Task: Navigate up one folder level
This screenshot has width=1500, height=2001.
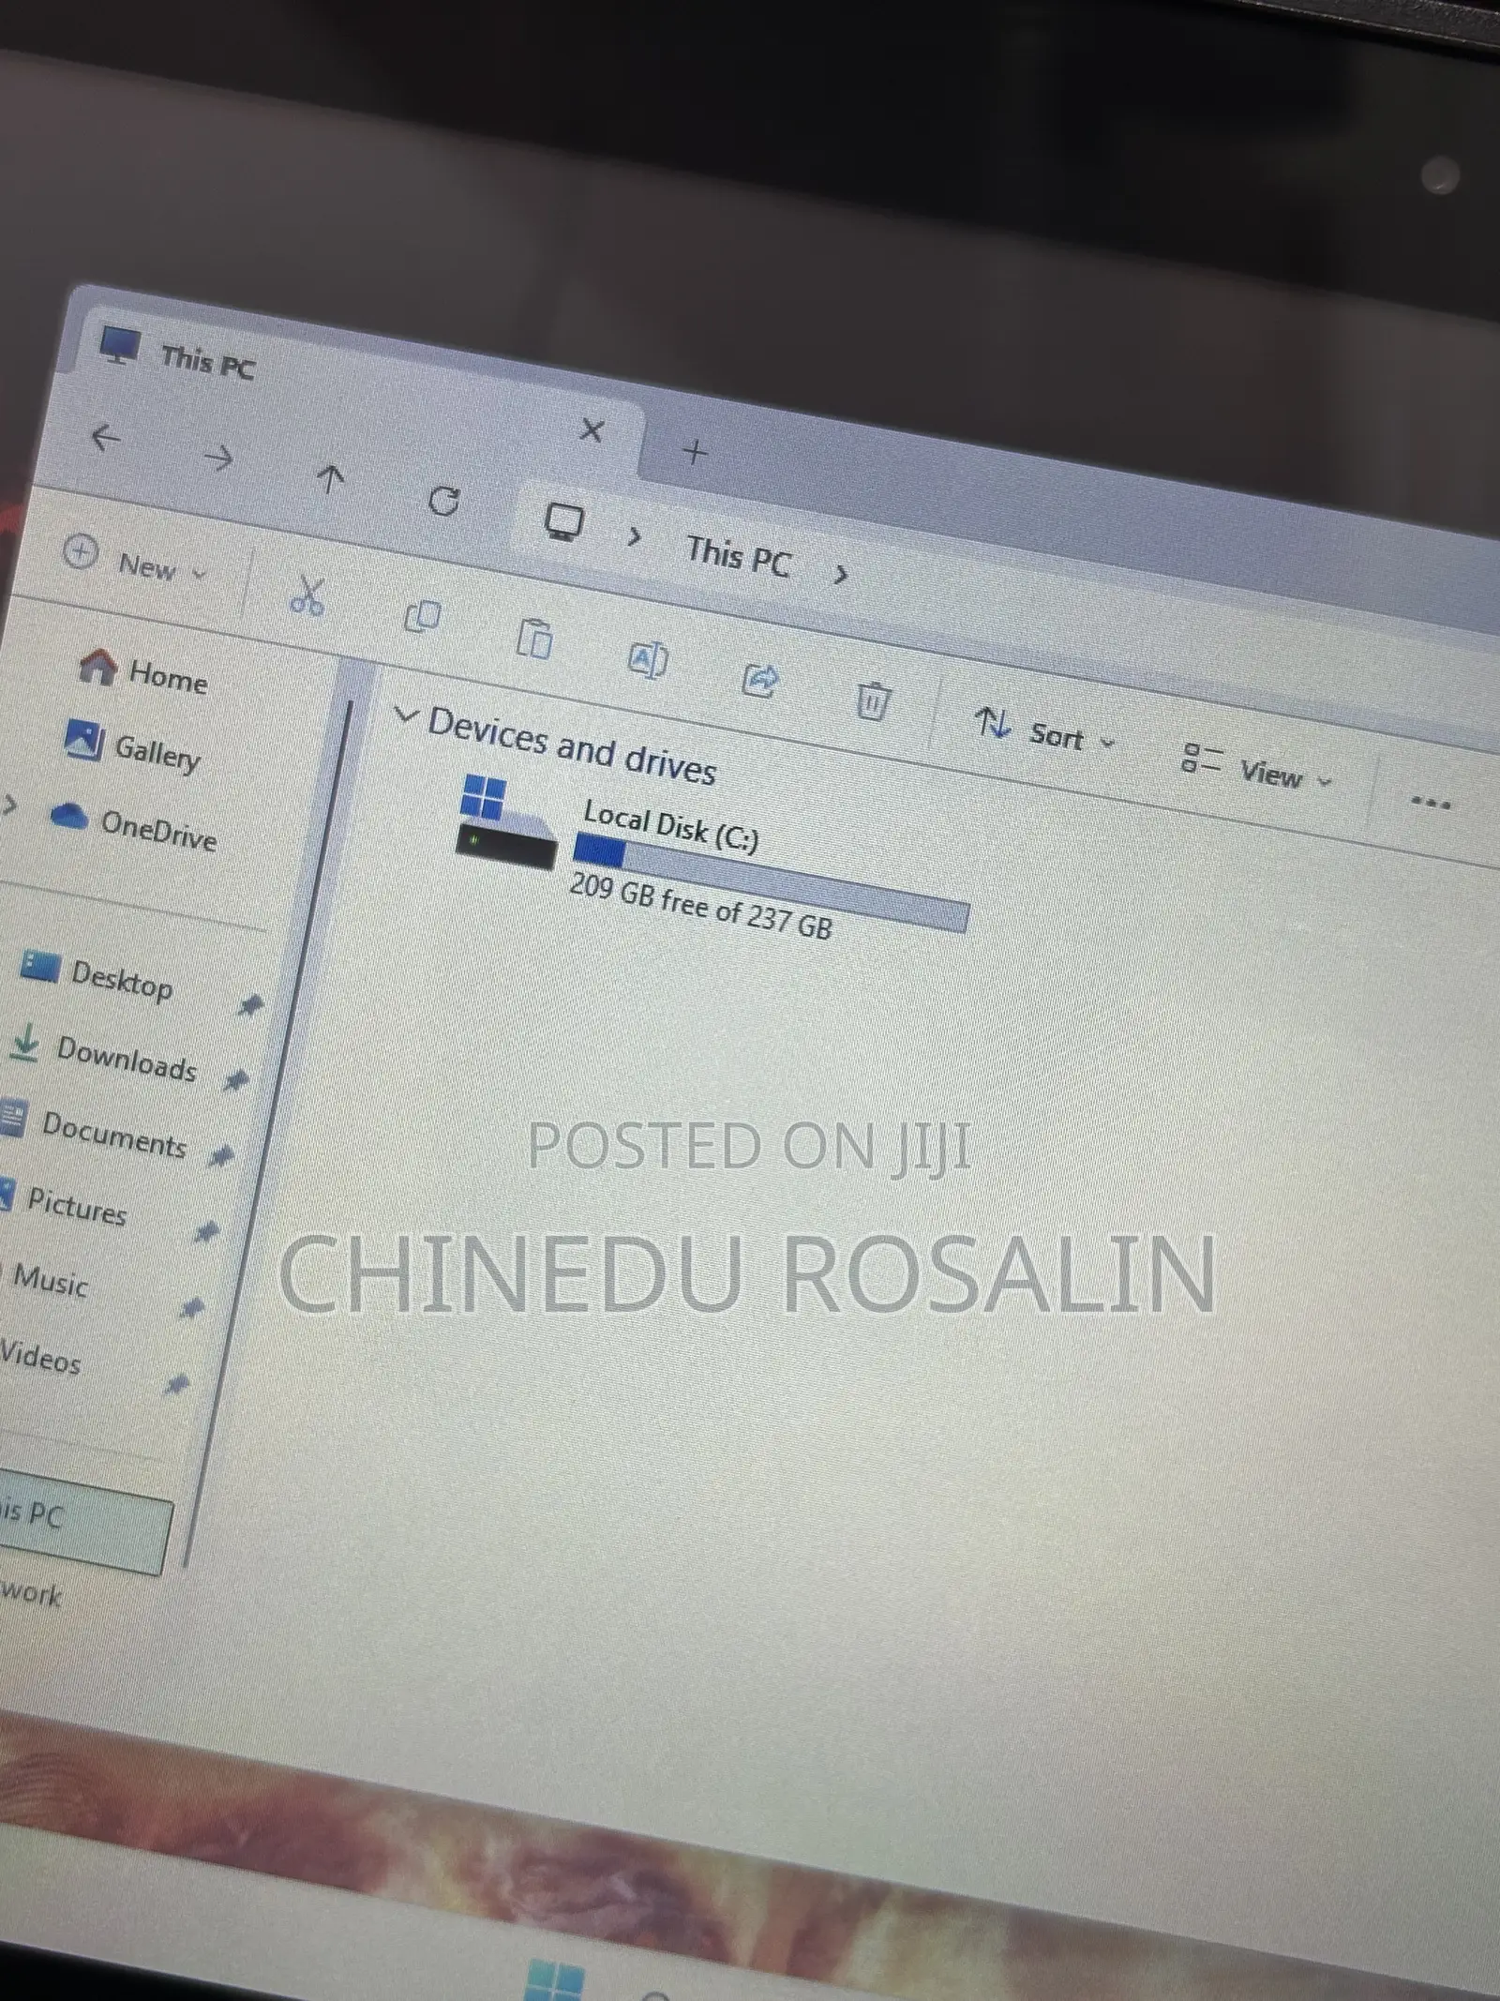Action: coord(329,478)
